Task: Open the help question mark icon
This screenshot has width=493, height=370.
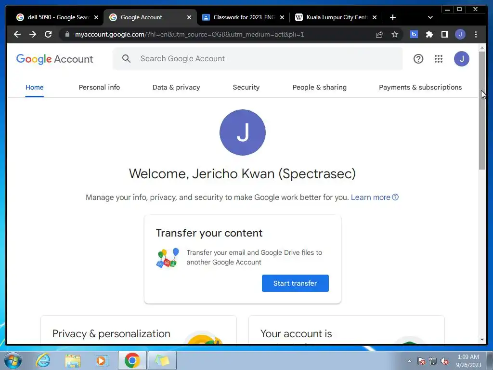Action: [x=418, y=59]
